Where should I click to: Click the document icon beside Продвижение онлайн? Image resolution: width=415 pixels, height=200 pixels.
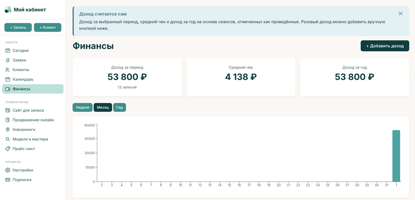point(8,120)
